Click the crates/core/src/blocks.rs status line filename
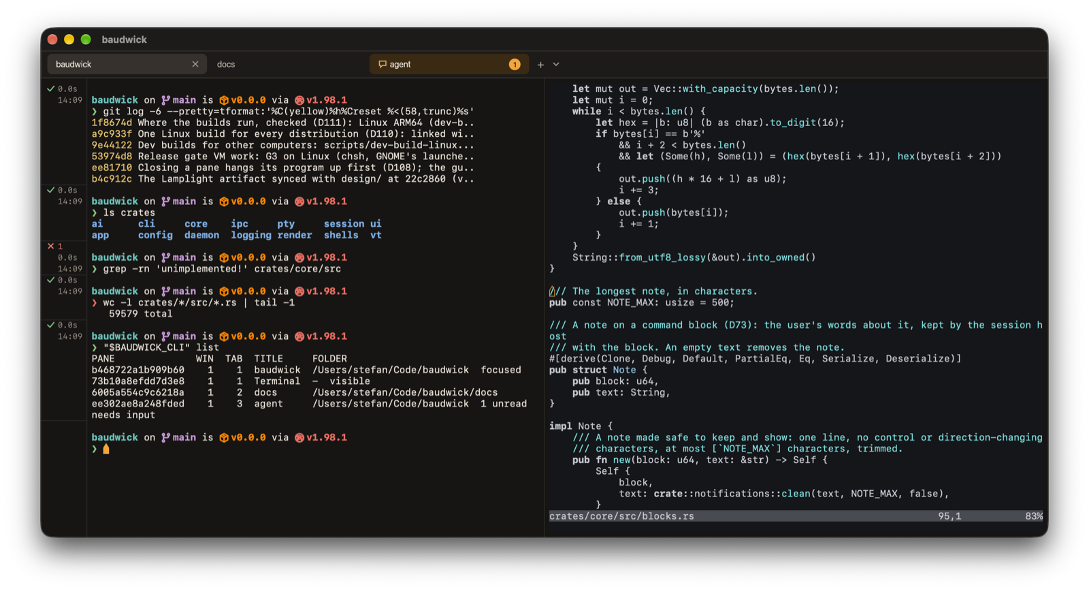The height and width of the screenshot is (591, 1089). coord(621,516)
